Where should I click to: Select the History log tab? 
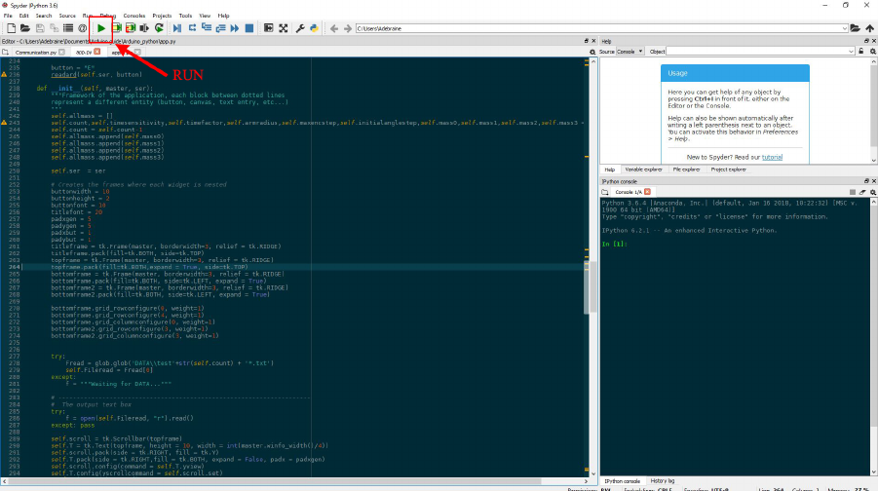pos(662,481)
